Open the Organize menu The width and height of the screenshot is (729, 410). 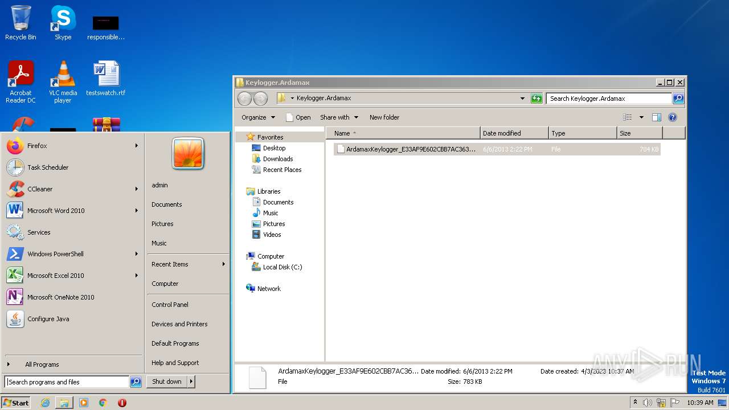click(258, 117)
